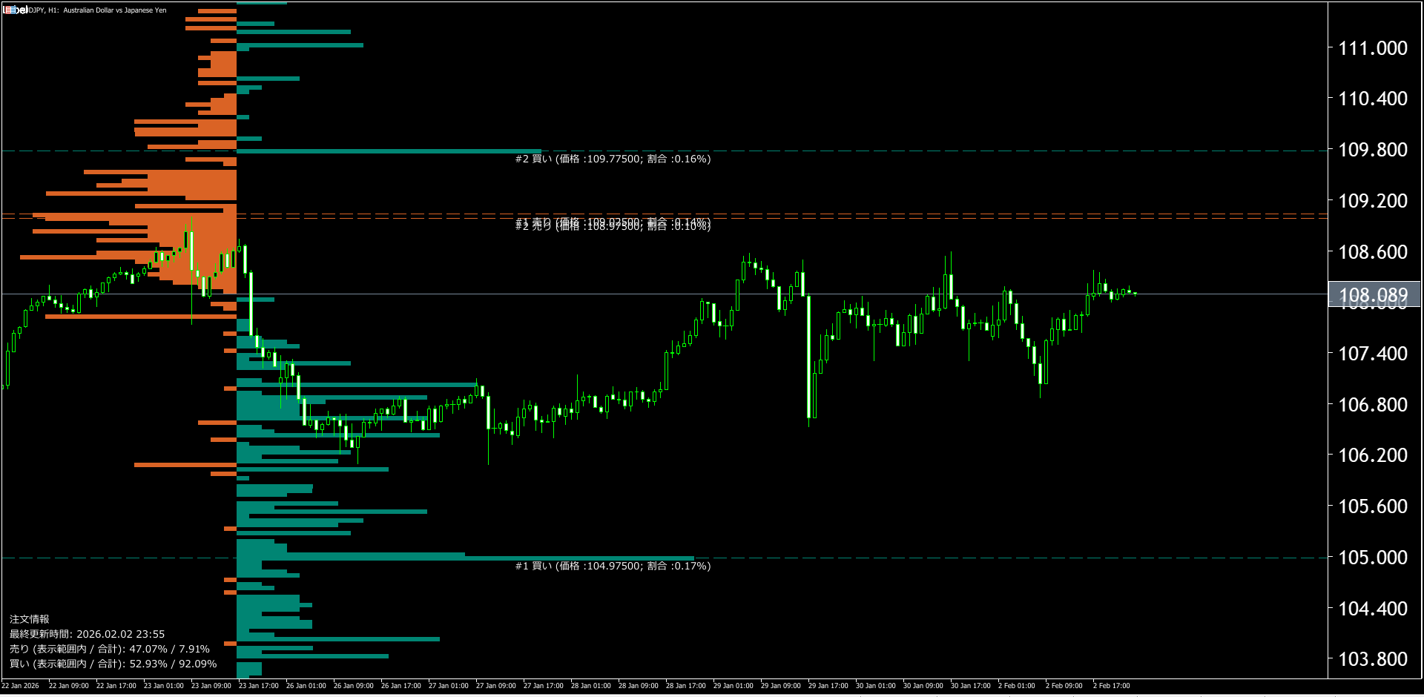
Task: Click the 27 Jan 09:00 time axis label
Action: [496, 686]
